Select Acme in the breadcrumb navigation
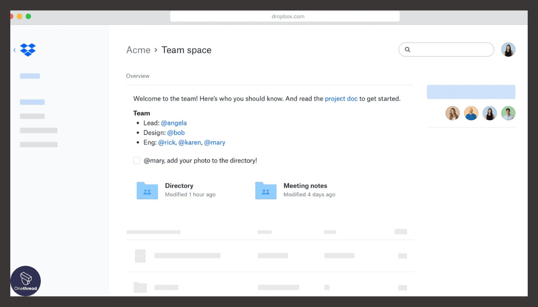 tap(139, 50)
